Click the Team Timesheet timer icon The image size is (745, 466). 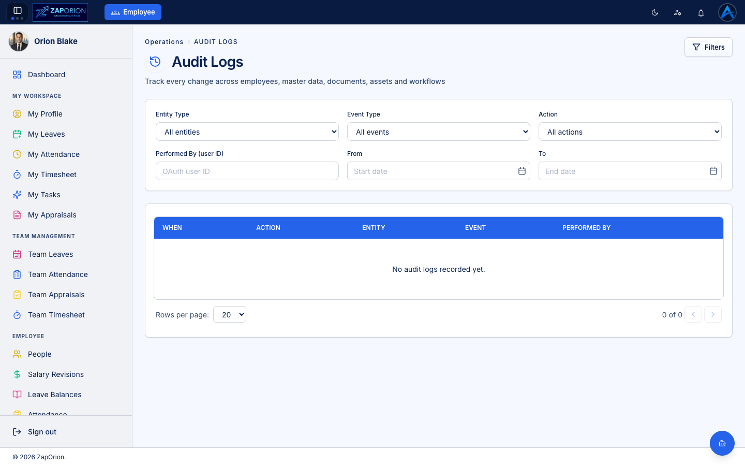pyautogui.click(x=17, y=315)
